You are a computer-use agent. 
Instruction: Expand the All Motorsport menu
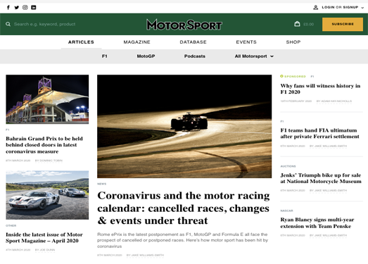(x=254, y=56)
